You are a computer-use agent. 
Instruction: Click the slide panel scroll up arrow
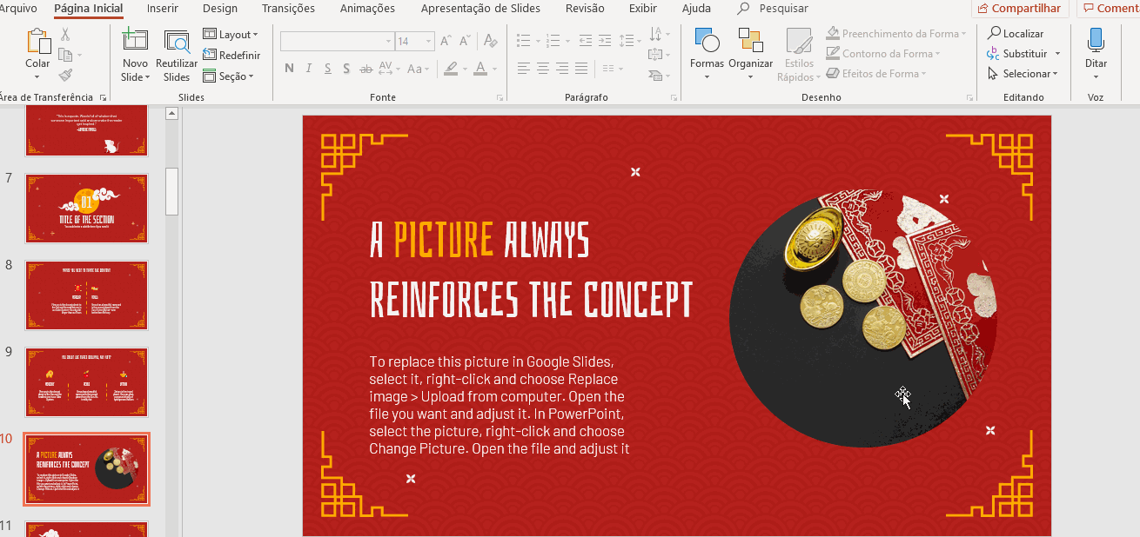[x=171, y=113]
